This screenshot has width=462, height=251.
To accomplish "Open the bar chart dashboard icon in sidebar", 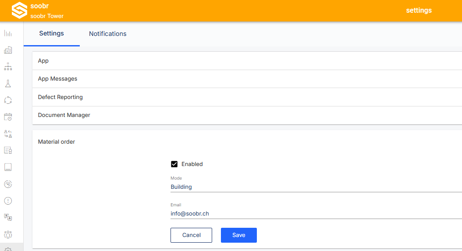I will [x=8, y=33].
